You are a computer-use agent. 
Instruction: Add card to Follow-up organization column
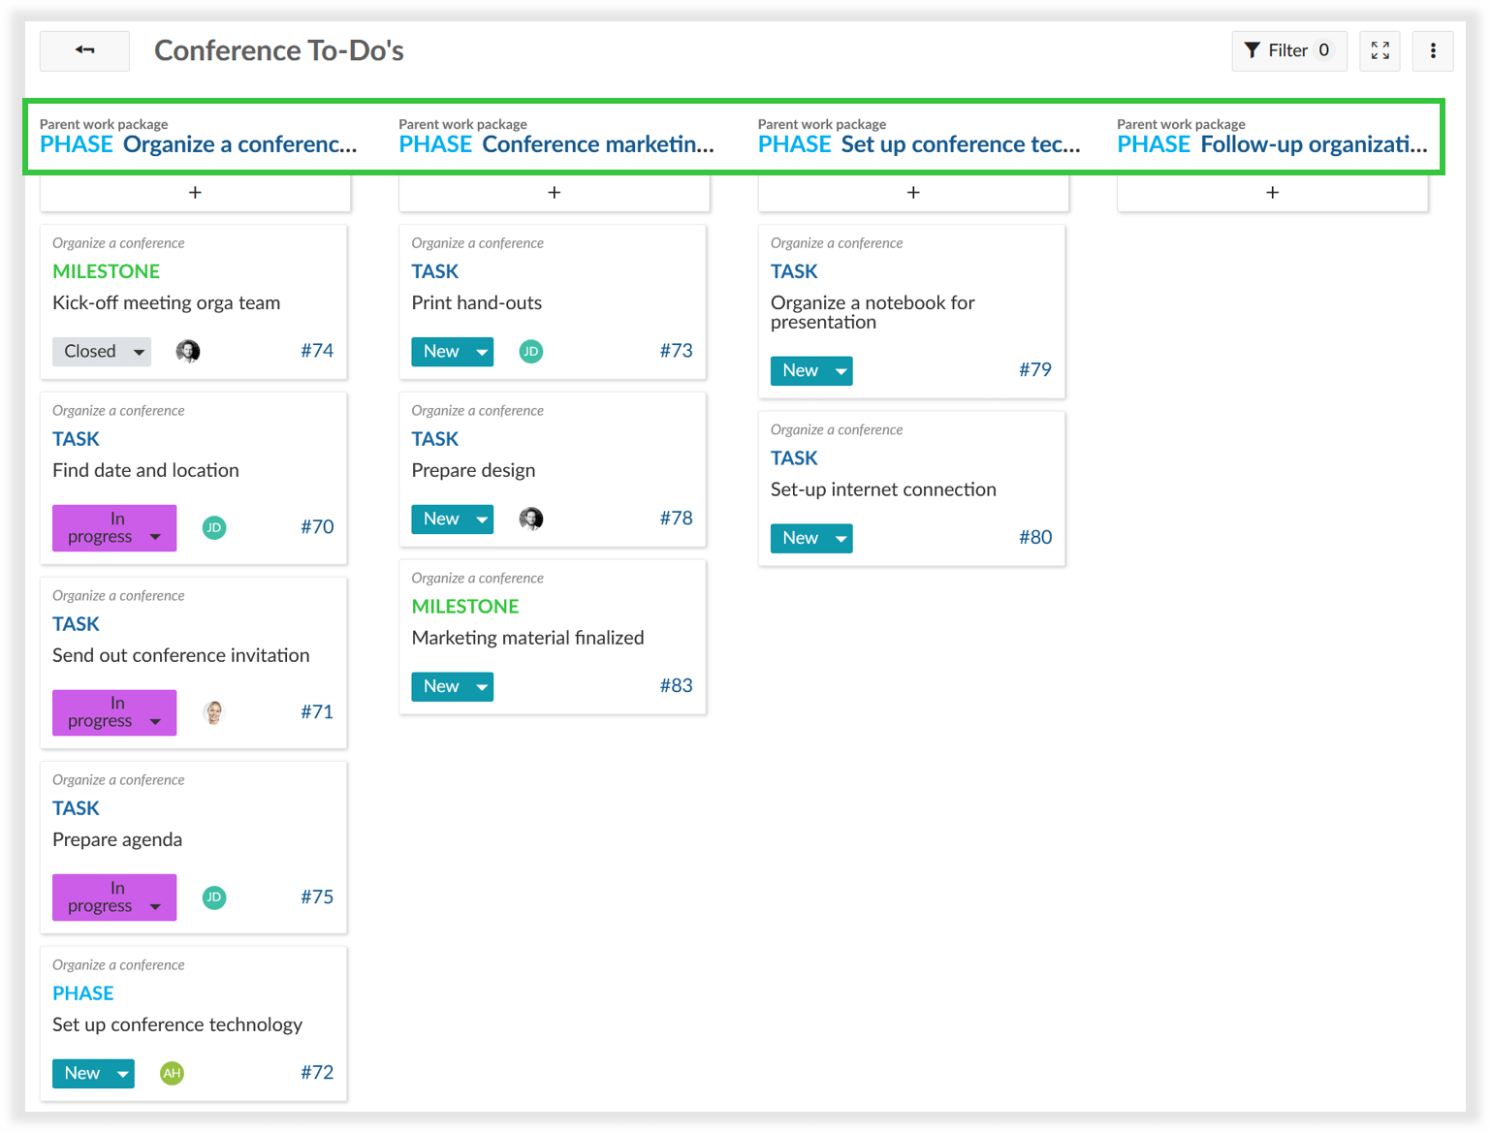tap(1272, 193)
